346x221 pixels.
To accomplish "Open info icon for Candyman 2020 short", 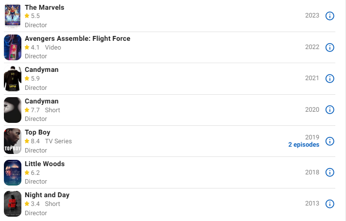I will pyautogui.click(x=329, y=110).
